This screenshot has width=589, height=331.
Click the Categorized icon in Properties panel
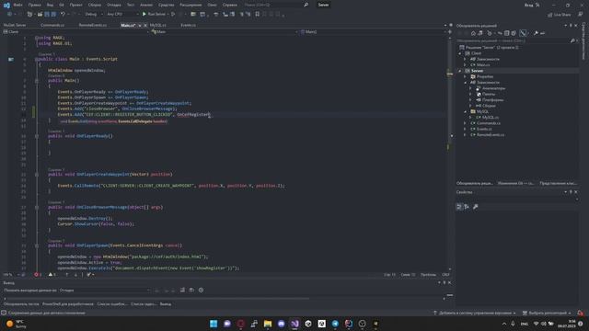coord(459,207)
